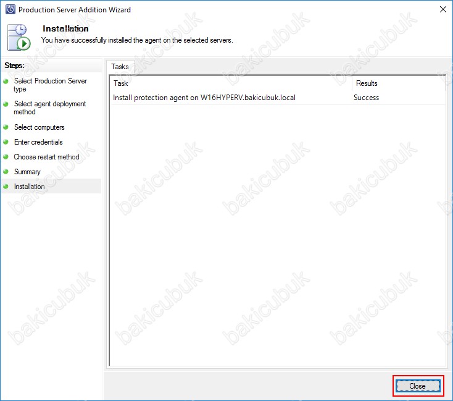Click the green bullet beside Select computers
453x401 pixels.
tap(6, 127)
